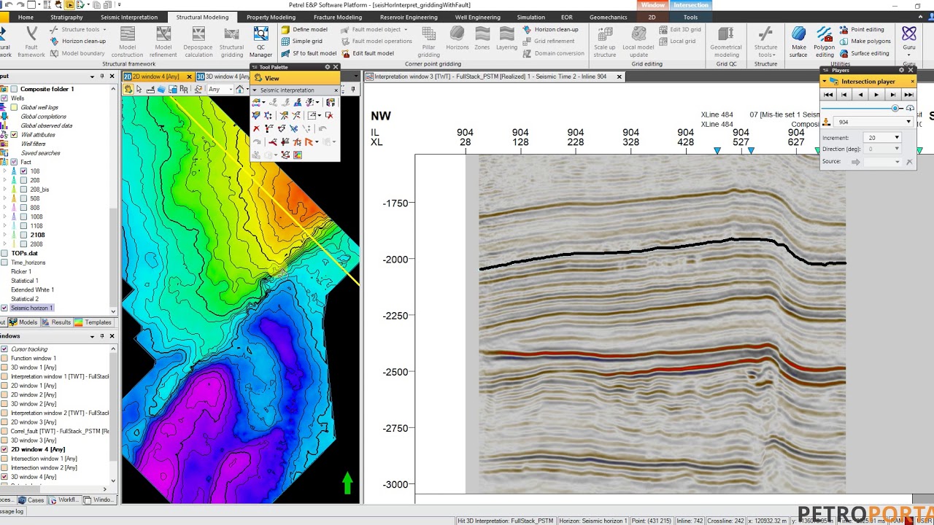934x525 pixels.
Task: Open the Property Modeling ribbon tab
Action: pos(271,17)
